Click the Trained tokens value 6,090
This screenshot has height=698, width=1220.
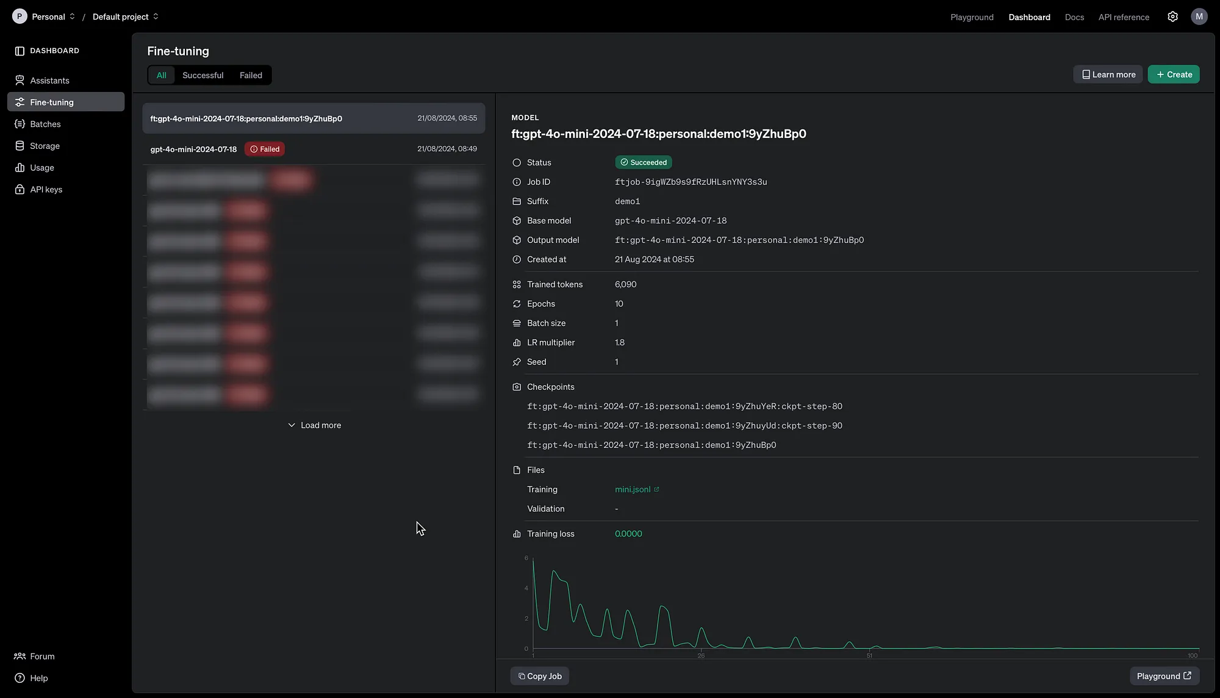[x=625, y=284]
